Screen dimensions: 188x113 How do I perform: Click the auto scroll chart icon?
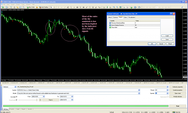124,7
